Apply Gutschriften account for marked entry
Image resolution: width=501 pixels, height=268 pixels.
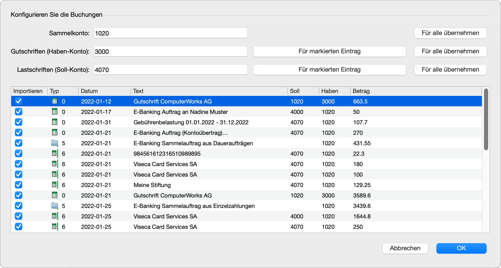click(x=329, y=51)
